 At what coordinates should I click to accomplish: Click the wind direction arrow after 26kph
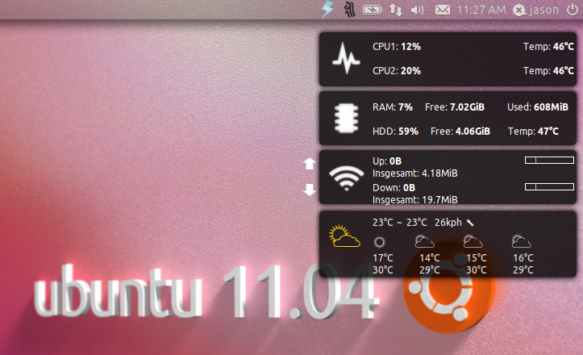[470, 223]
